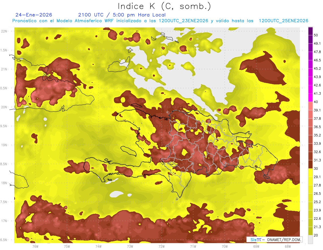Viewport: 323px width, 250px height.
Task: Click legend value '21.3'
Action: 317,227
